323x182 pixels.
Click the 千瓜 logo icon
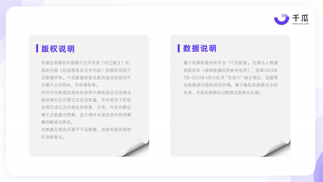click(282, 19)
